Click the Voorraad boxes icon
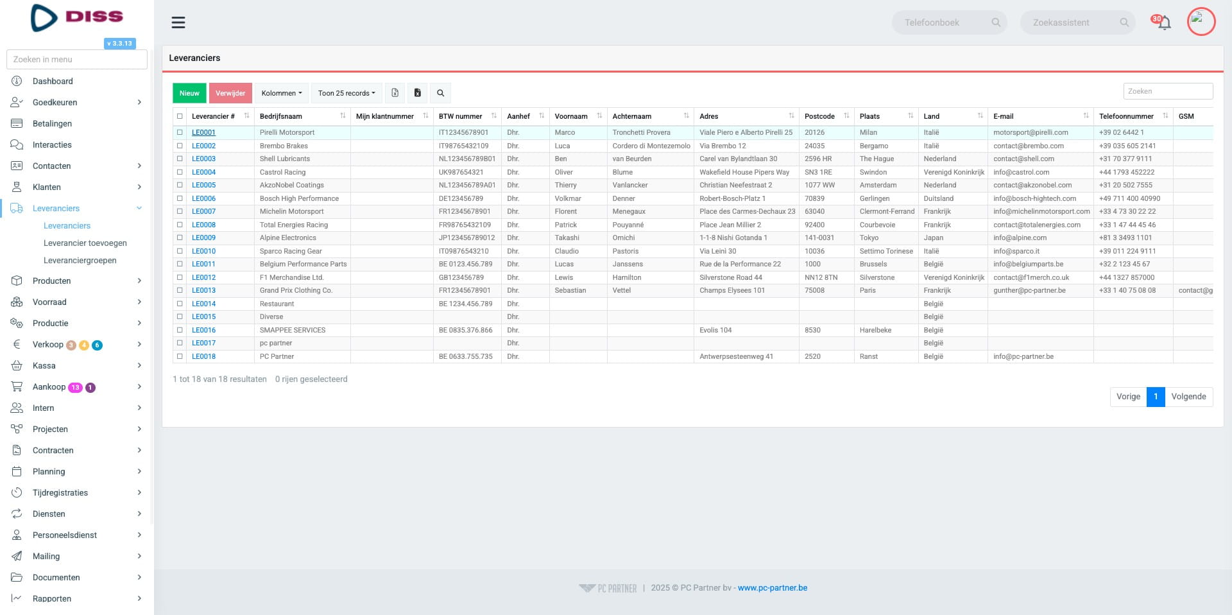1232x615 pixels. tap(17, 302)
